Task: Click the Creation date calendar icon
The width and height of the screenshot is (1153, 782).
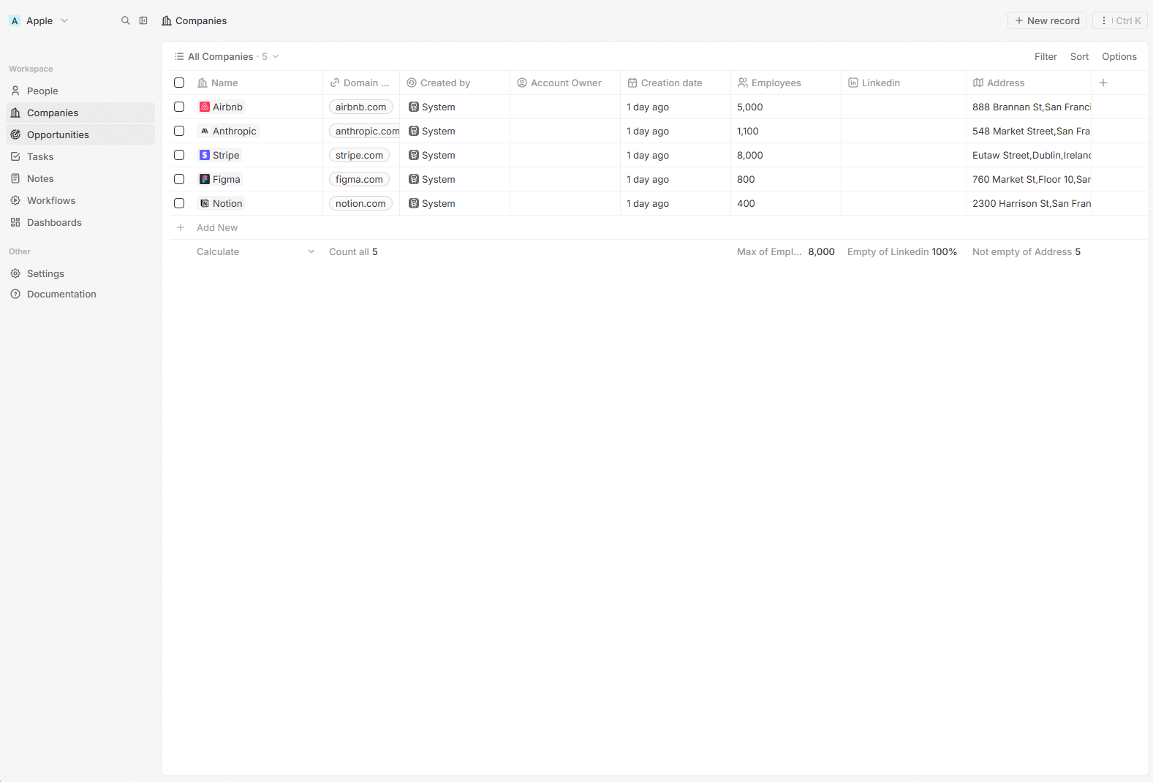Action: click(x=632, y=83)
